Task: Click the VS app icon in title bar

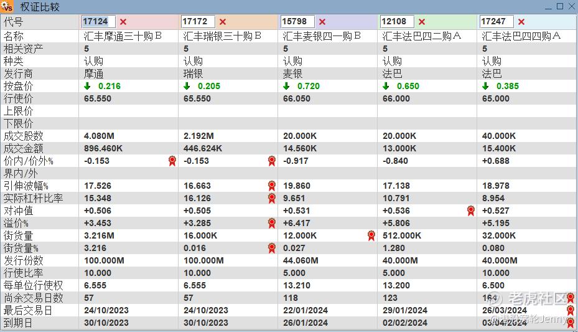Action: pyautogui.click(x=7, y=6)
